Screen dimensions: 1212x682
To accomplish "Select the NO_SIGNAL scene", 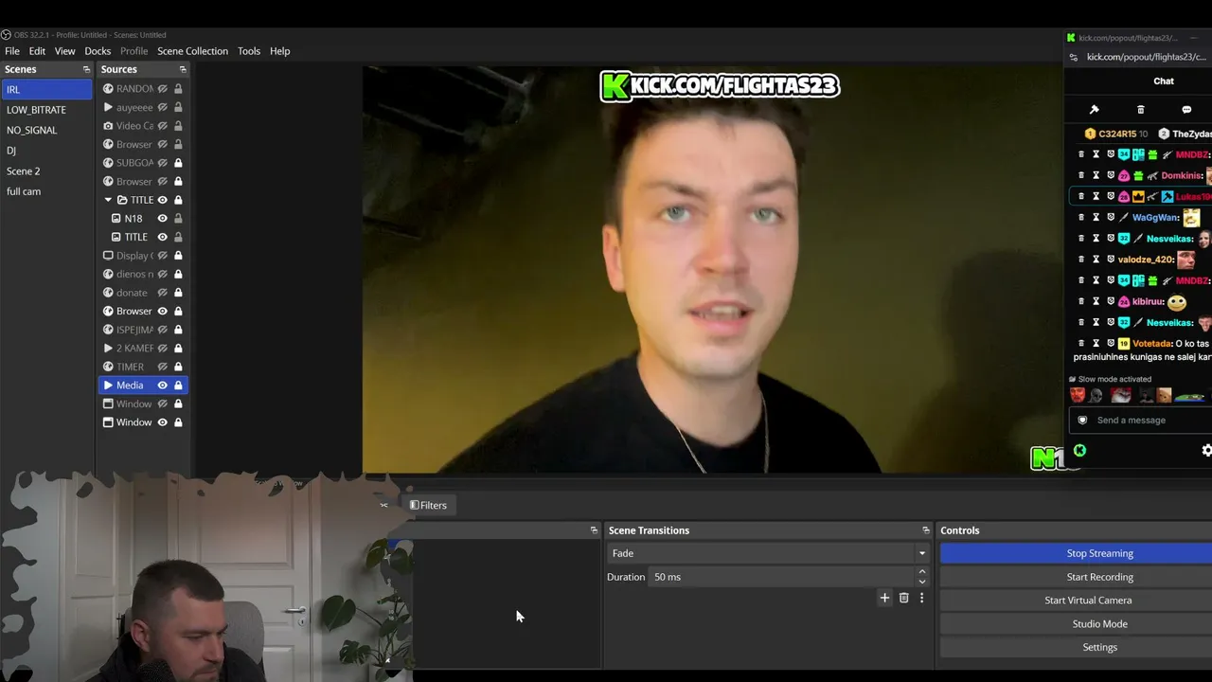I will point(46,130).
